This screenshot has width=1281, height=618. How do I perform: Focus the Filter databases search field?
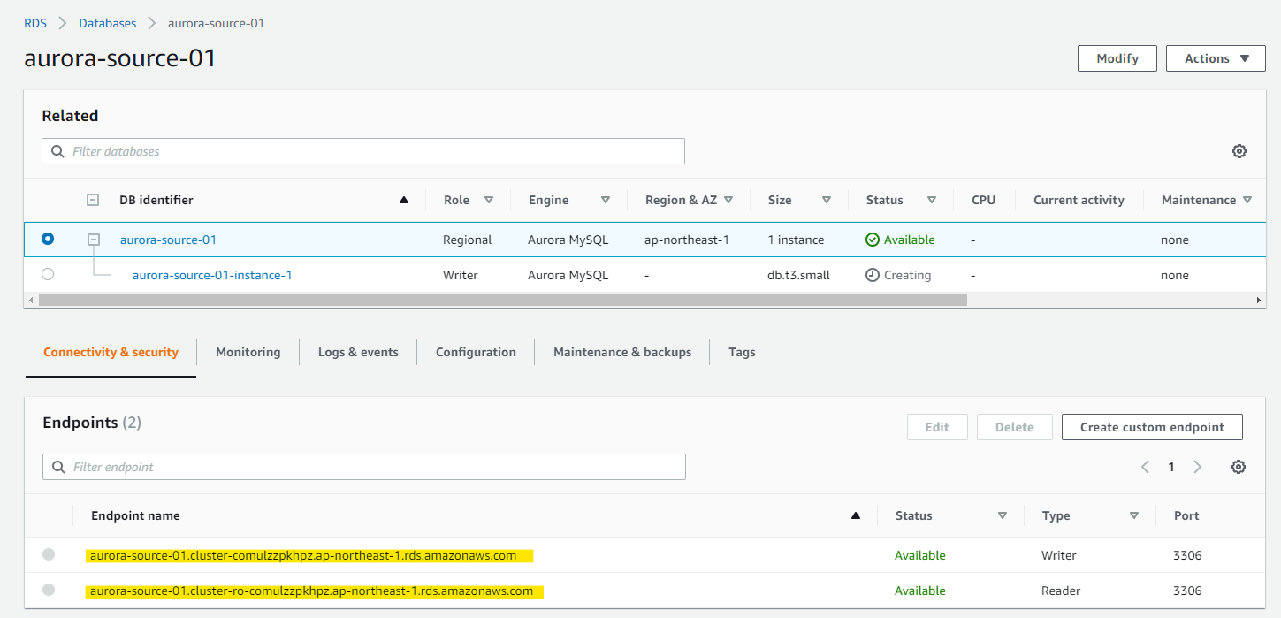(x=363, y=151)
